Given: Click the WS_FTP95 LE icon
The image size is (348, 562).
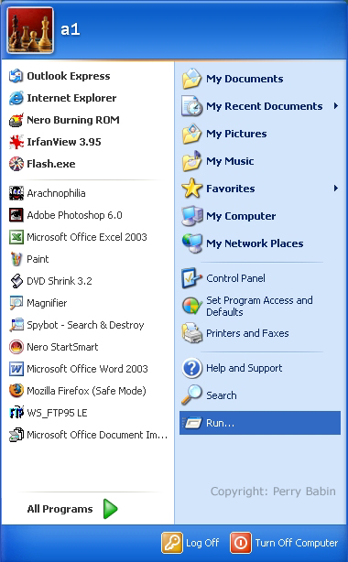Looking at the screenshot, I should pyautogui.click(x=16, y=413).
